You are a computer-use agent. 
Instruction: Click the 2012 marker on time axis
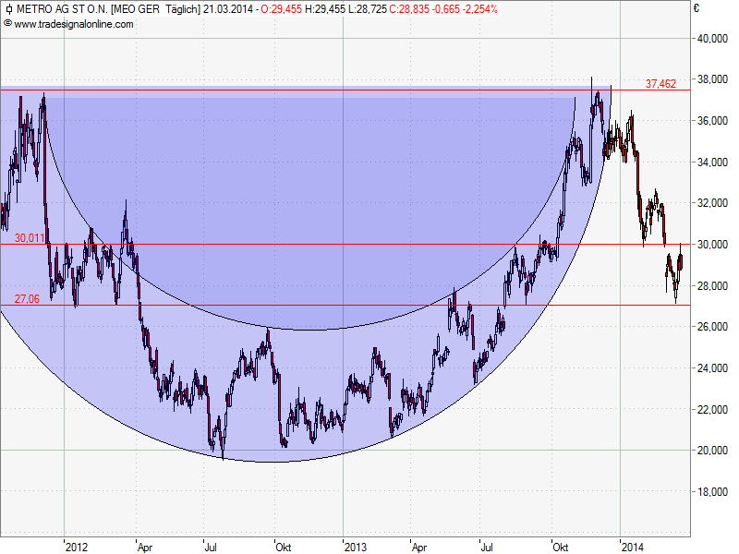(x=77, y=547)
